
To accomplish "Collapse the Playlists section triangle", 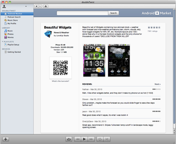I will coord(3,42).
